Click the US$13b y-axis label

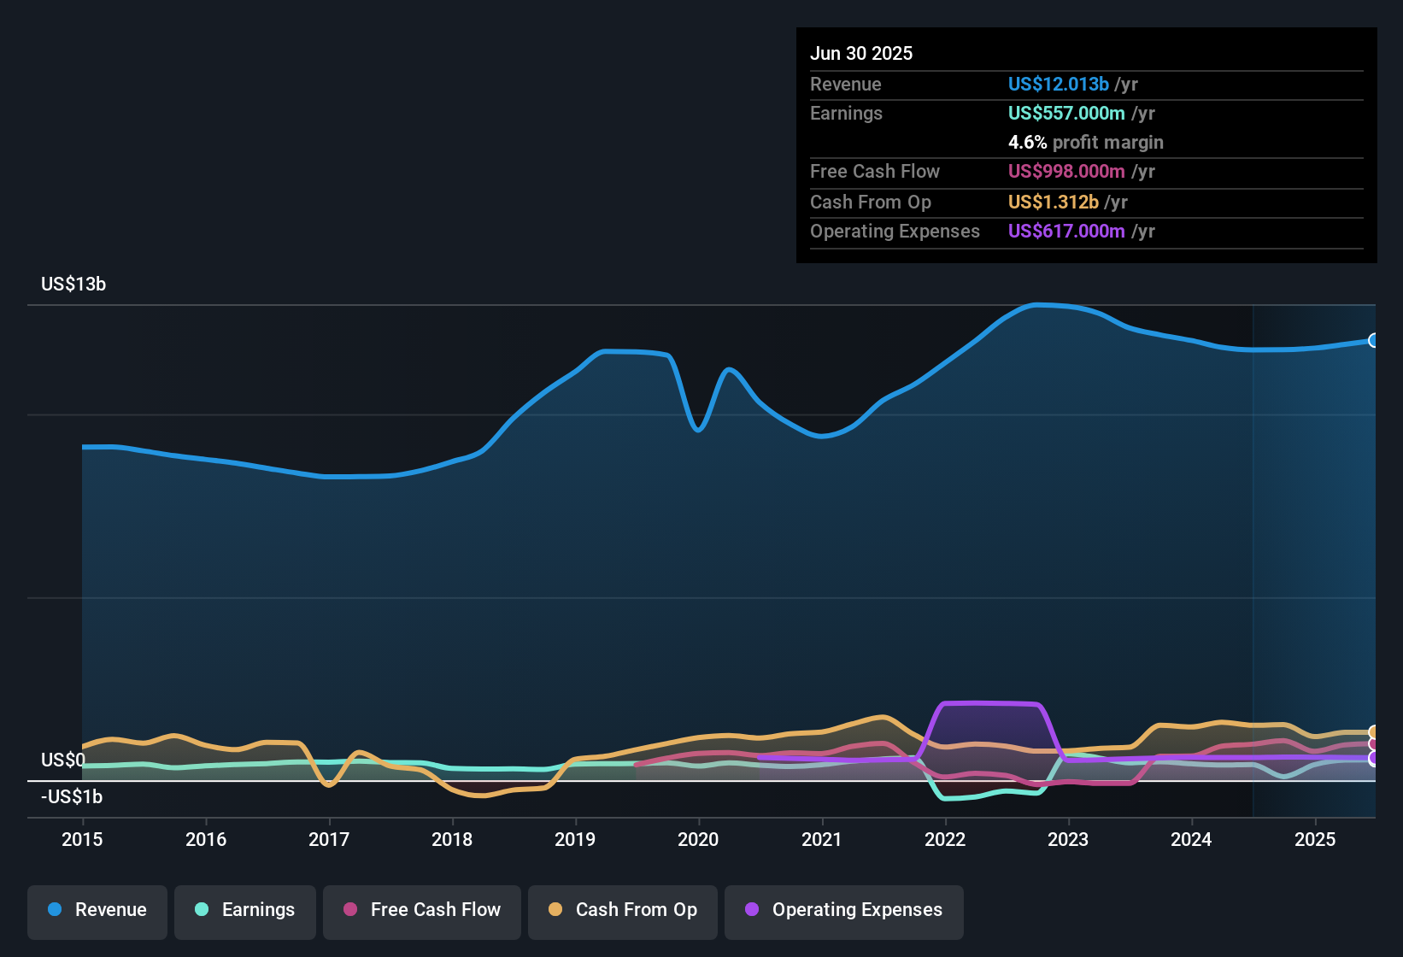pyautogui.click(x=73, y=285)
